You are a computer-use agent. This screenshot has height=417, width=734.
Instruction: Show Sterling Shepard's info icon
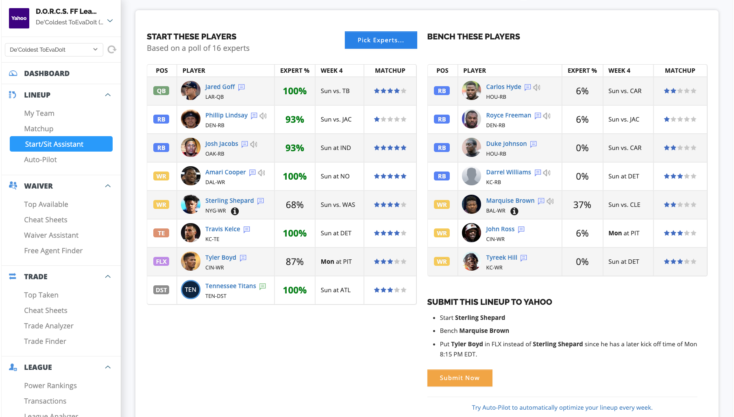coord(235,211)
